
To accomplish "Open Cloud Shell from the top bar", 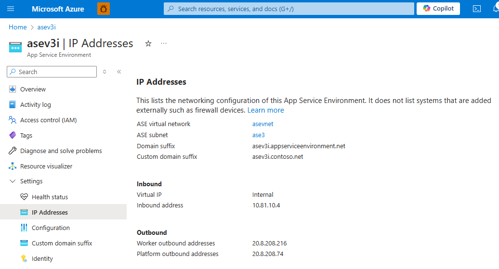I will tap(477, 9).
